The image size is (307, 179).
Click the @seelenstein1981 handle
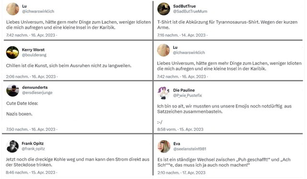click(x=189, y=149)
